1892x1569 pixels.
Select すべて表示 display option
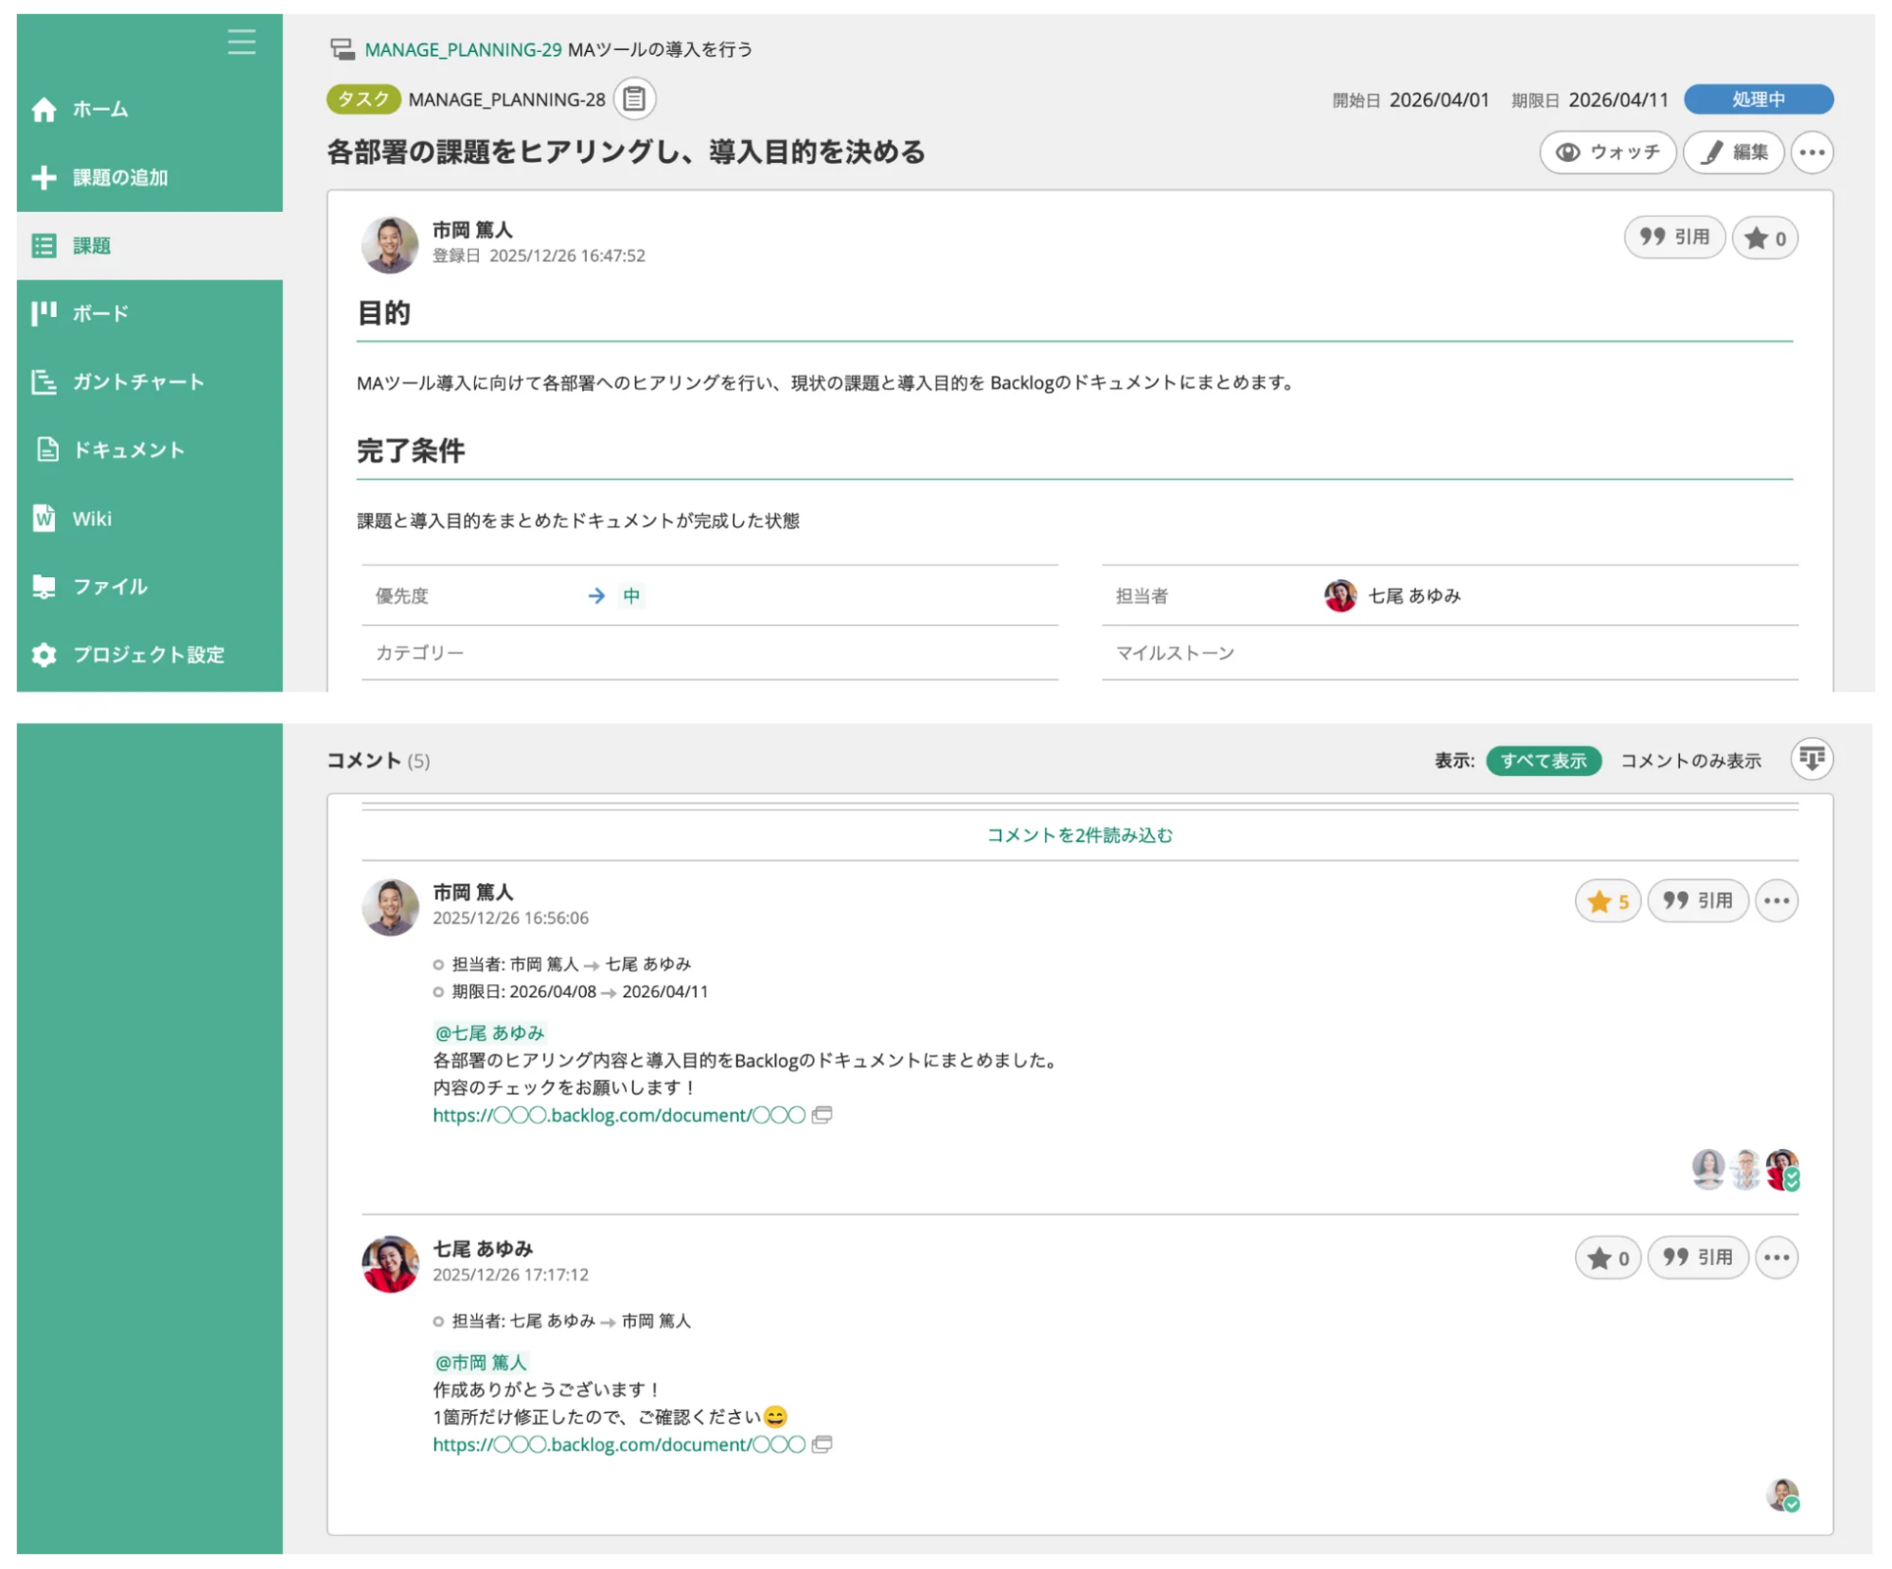point(1543,760)
